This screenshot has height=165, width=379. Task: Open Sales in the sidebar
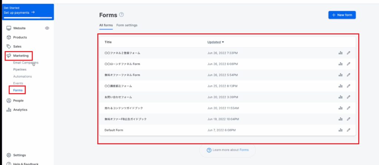[14, 46]
